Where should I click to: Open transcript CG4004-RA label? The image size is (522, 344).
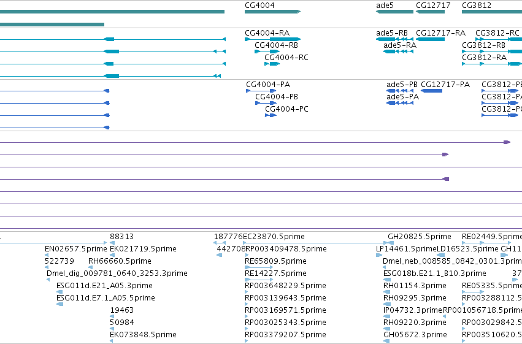click(267, 33)
